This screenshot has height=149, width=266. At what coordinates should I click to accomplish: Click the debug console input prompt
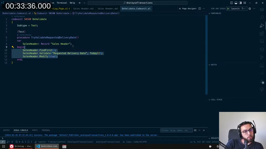point(103,138)
